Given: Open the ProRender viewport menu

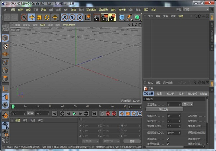Looking at the screenshot, I should (x=69, y=25).
